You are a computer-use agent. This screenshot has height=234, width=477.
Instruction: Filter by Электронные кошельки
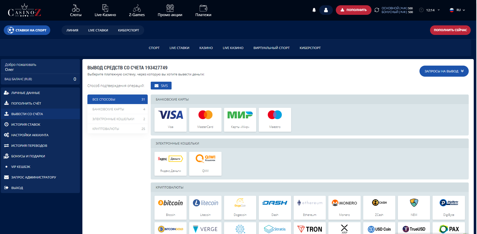coord(117,119)
